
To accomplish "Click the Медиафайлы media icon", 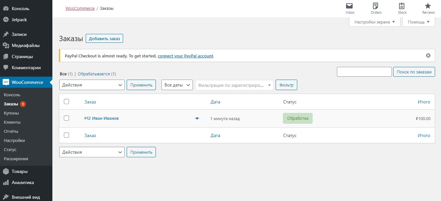I will coord(6,45).
